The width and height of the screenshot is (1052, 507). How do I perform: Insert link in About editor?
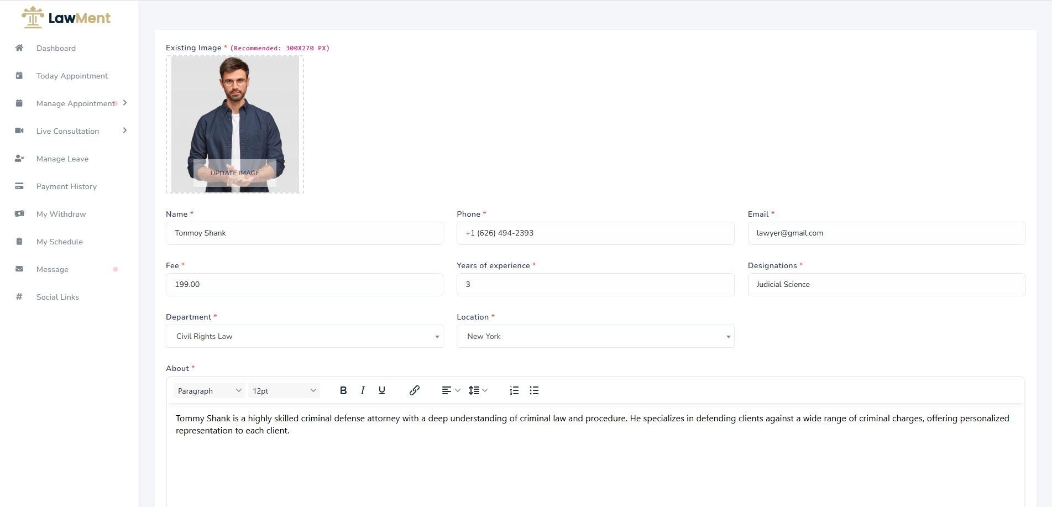[x=415, y=390]
